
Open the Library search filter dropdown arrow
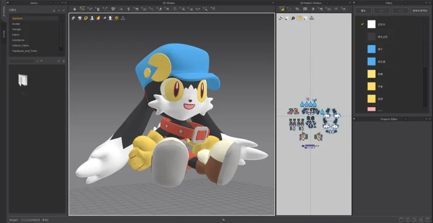pos(41,61)
